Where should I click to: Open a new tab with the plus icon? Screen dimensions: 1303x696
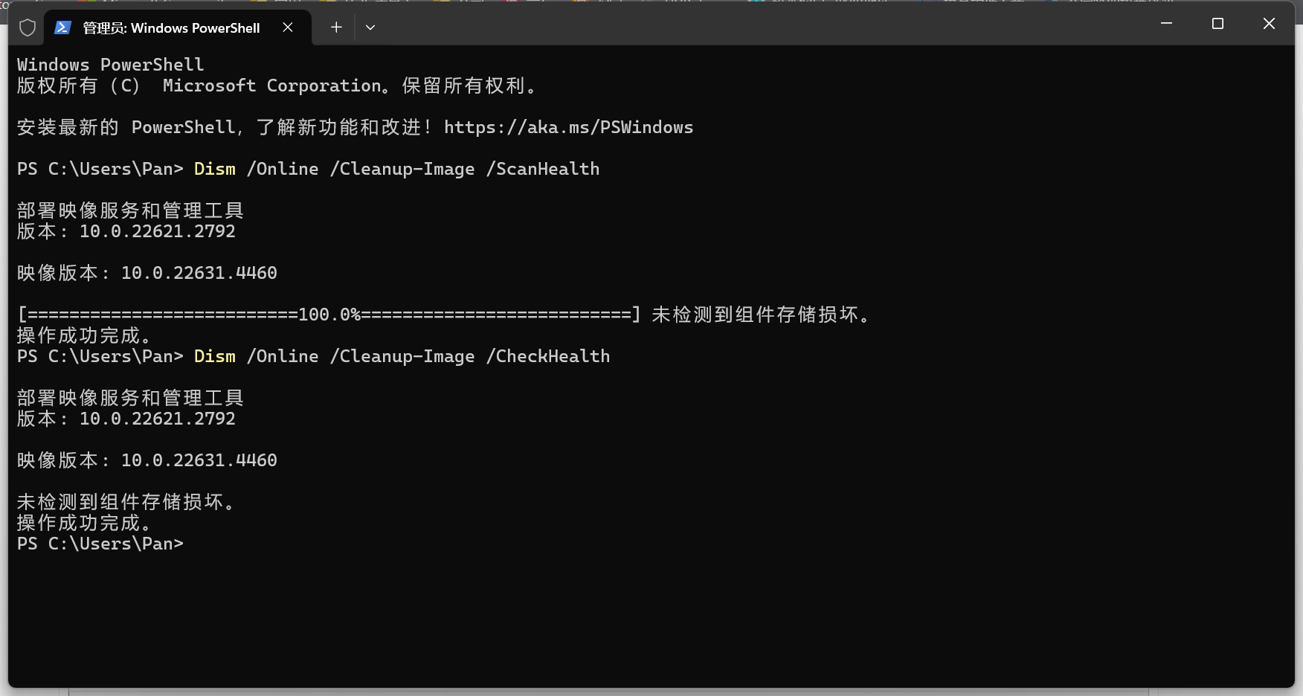point(336,28)
